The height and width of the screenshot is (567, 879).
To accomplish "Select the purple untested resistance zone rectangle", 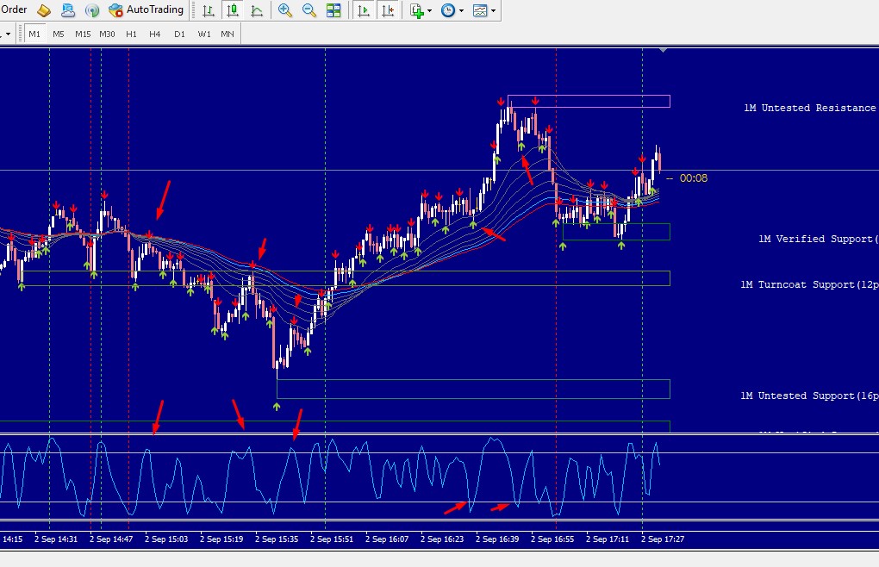I will 589,102.
